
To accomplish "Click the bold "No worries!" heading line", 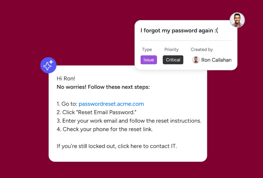I will (x=103, y=87).
